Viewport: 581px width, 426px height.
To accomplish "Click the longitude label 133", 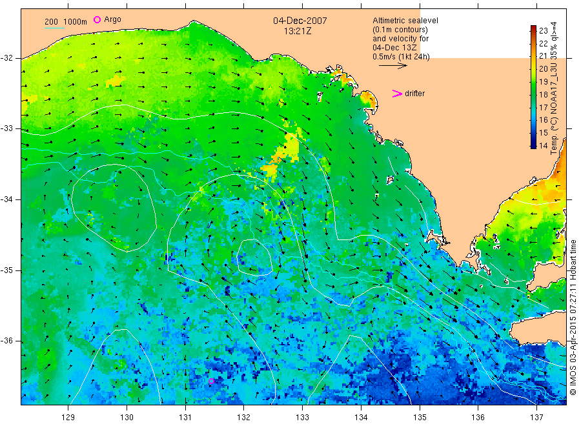I will [x=302, y=418].
